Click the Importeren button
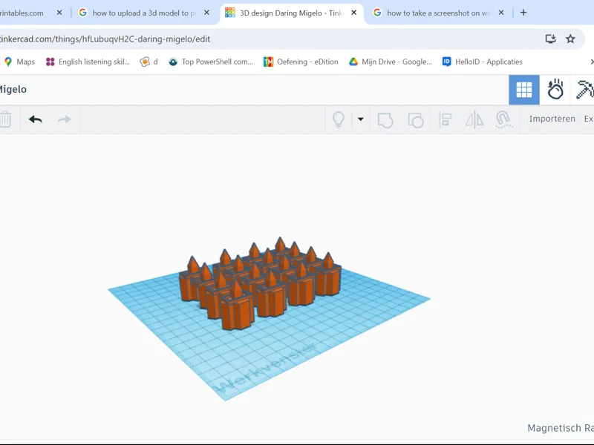Image resolution: width=594 pixels, height=445 pixels. click(x=552, y=119)
